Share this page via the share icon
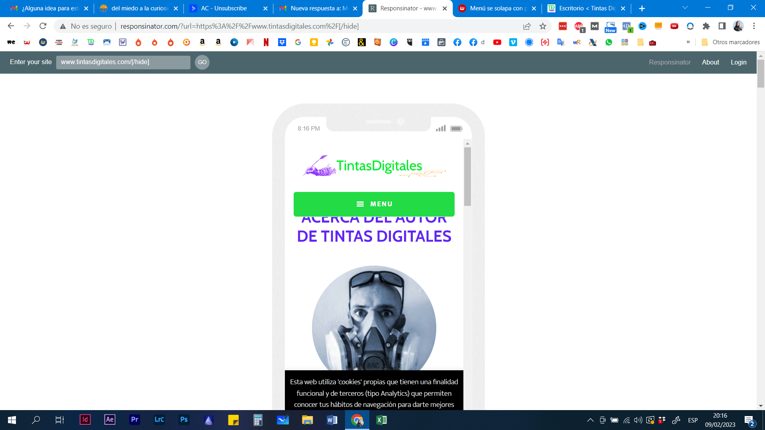 [x=527, y=26]
